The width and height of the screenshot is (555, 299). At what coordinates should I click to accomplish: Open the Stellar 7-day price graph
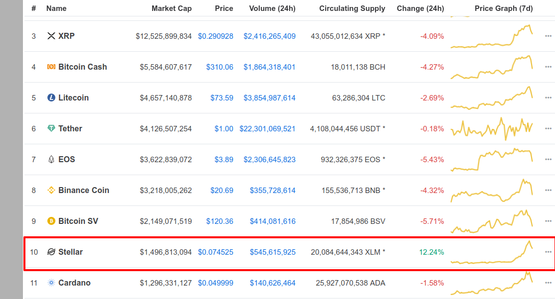492,252
